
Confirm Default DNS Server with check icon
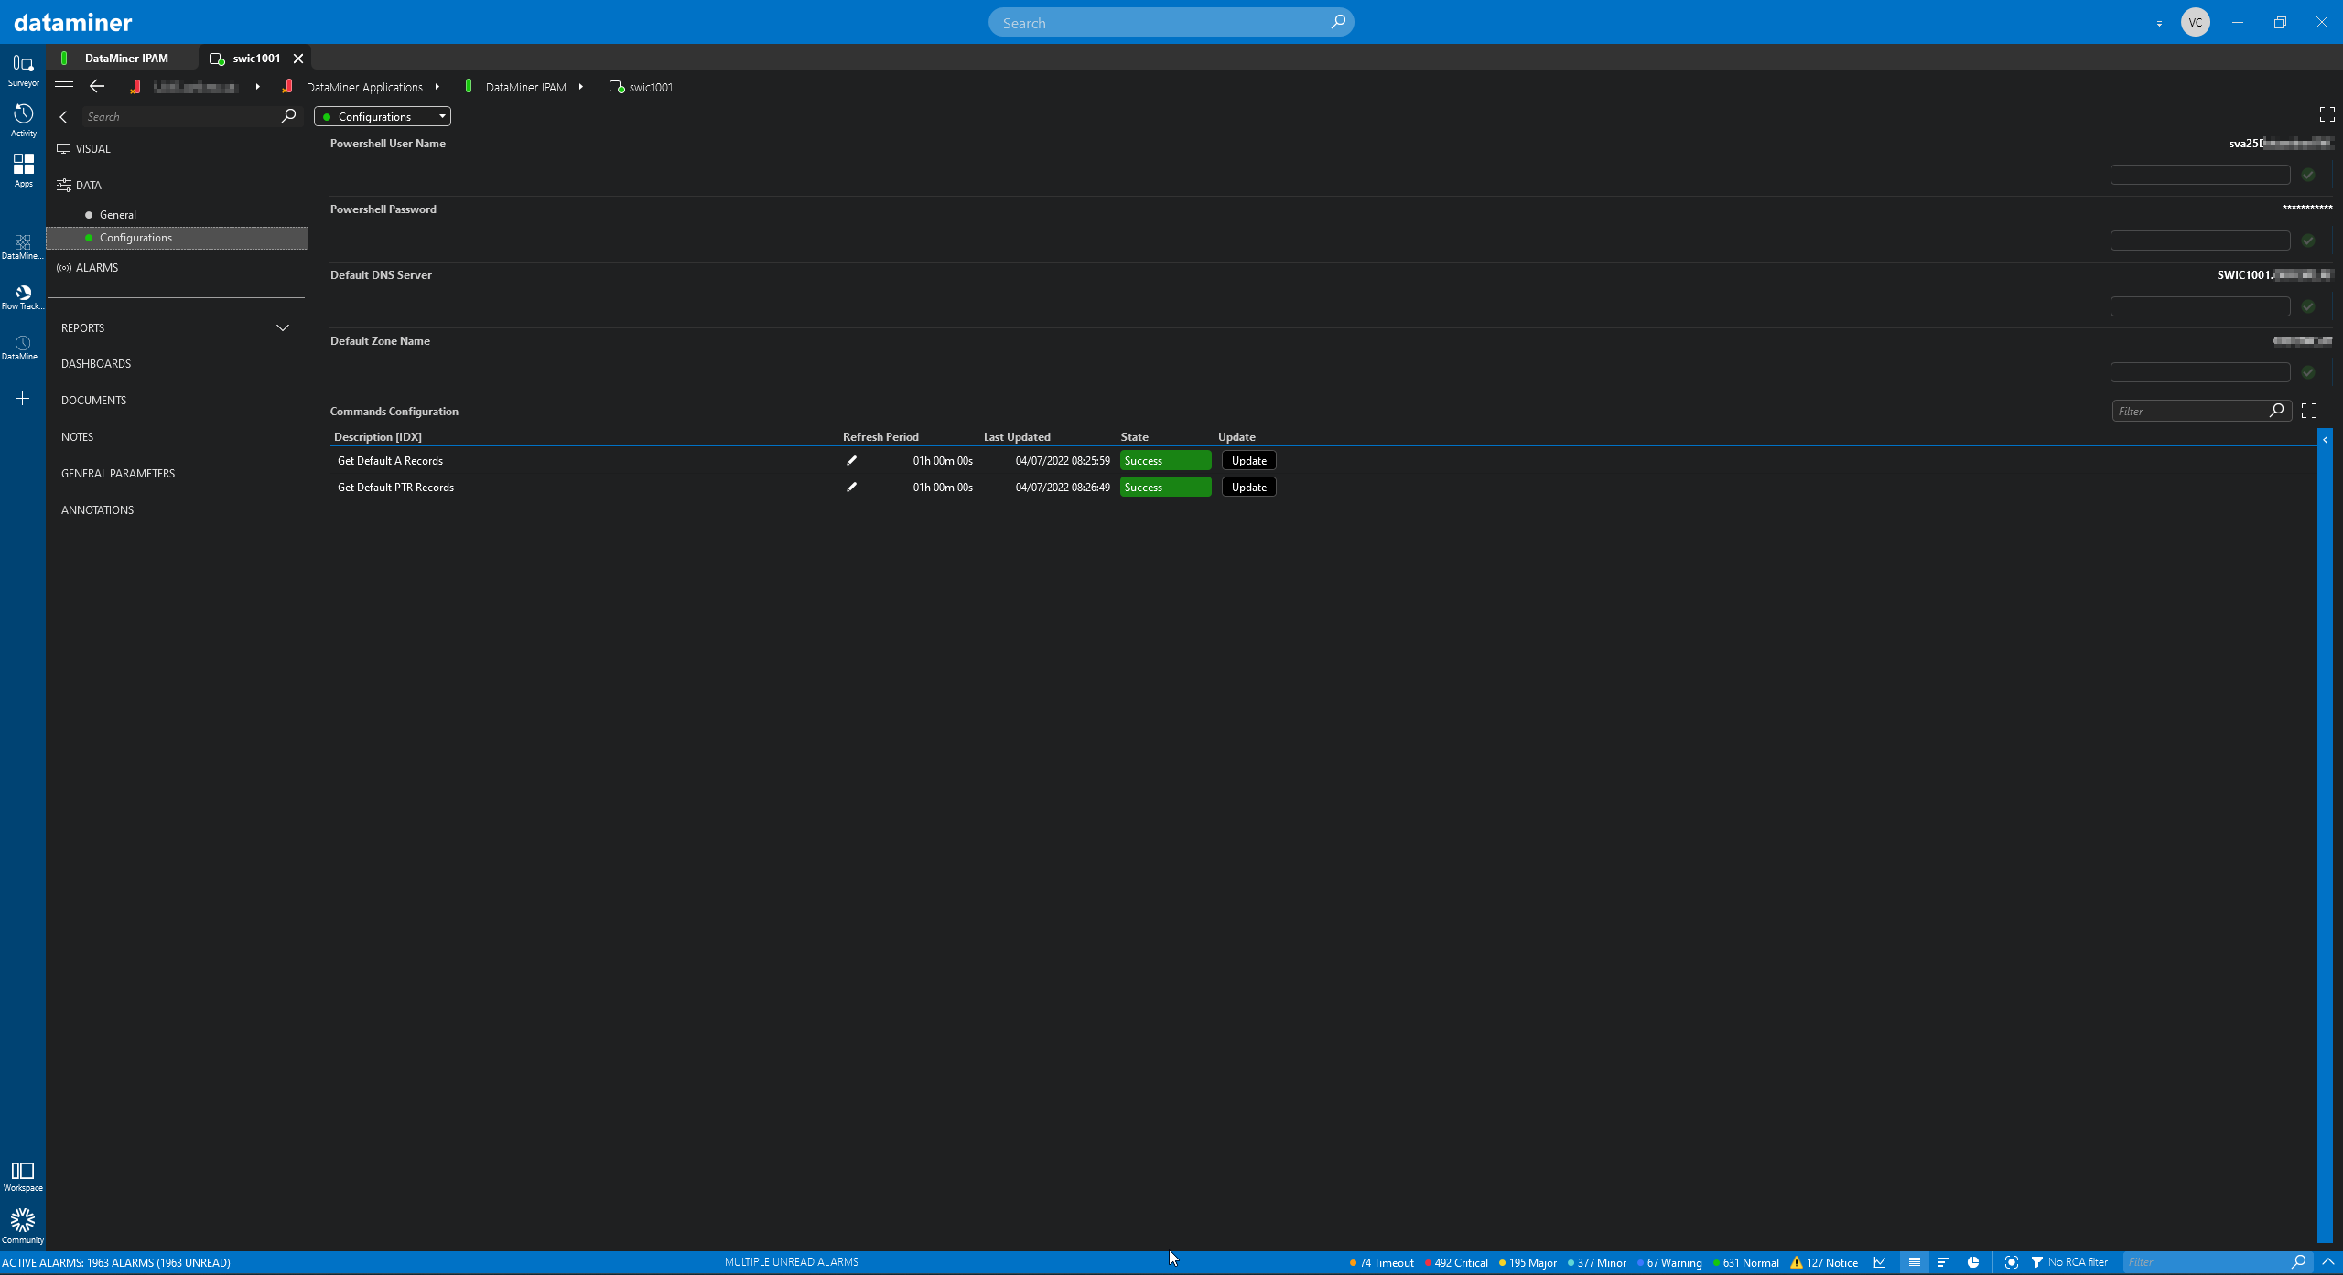(2308, 306)
